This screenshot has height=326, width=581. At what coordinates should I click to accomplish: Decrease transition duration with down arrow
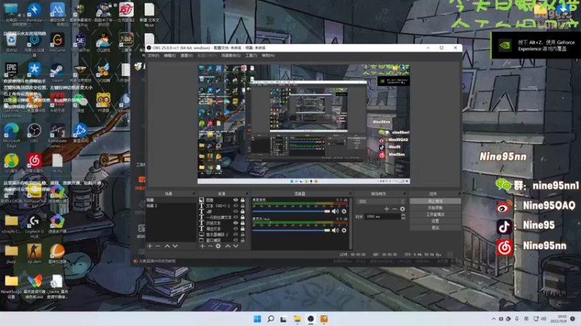(x=403, y=219)
